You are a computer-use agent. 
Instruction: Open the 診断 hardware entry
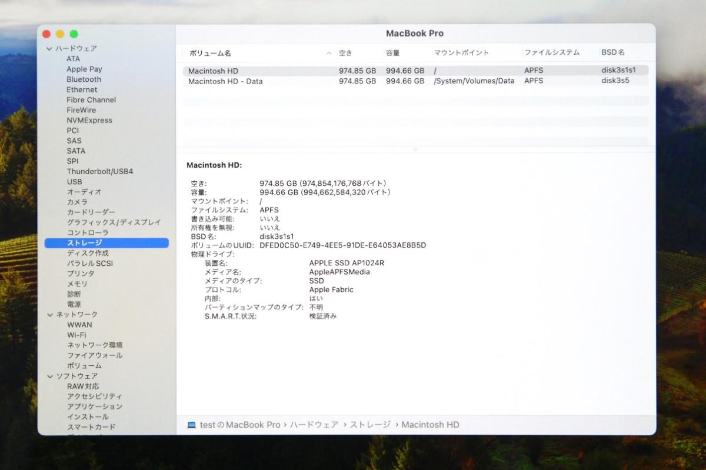tap(74, 294)
